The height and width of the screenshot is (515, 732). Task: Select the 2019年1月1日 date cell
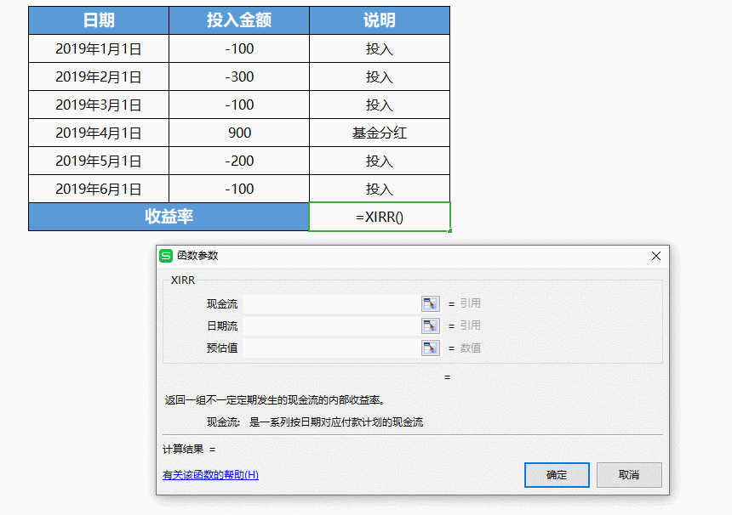coord(99,48)
